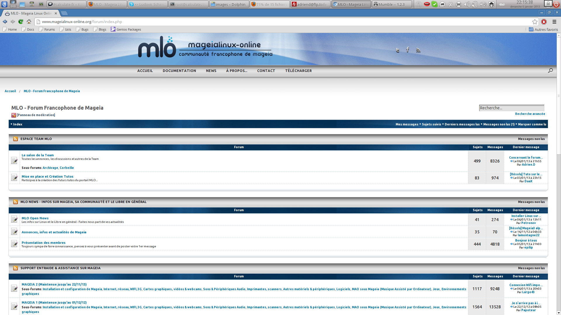This screenshot has width=561, height=315.
Task: Open last post by Adrien.D user link
Action: pyautogui.click(x=529, y=164)
